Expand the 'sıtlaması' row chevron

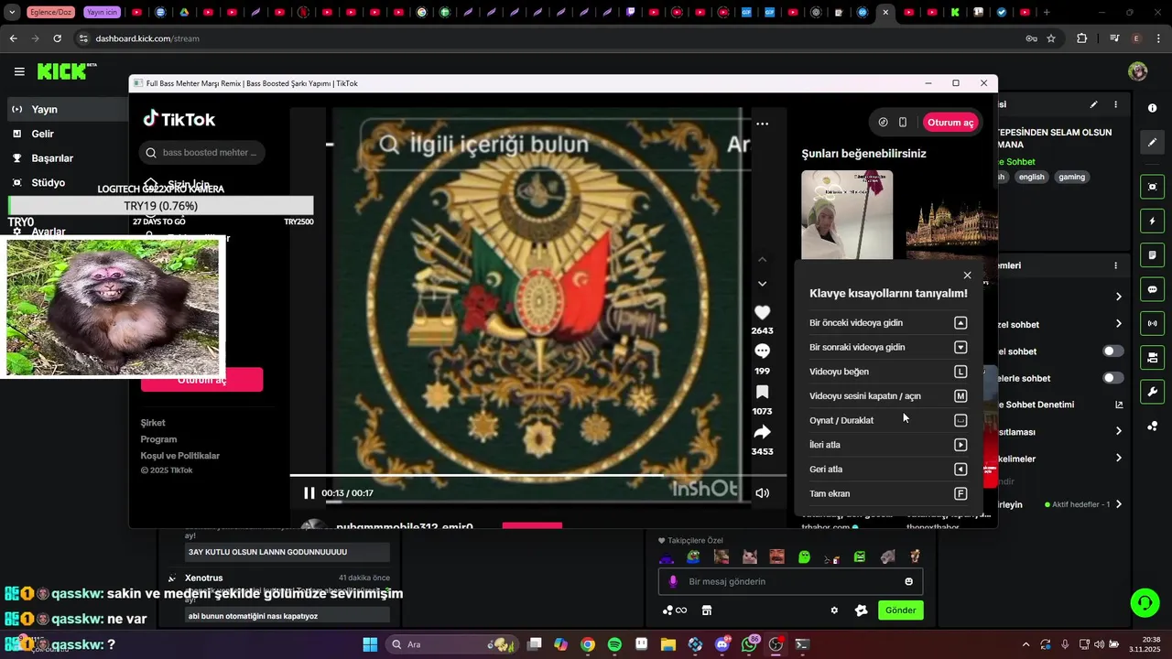[x=1119, y=431]
